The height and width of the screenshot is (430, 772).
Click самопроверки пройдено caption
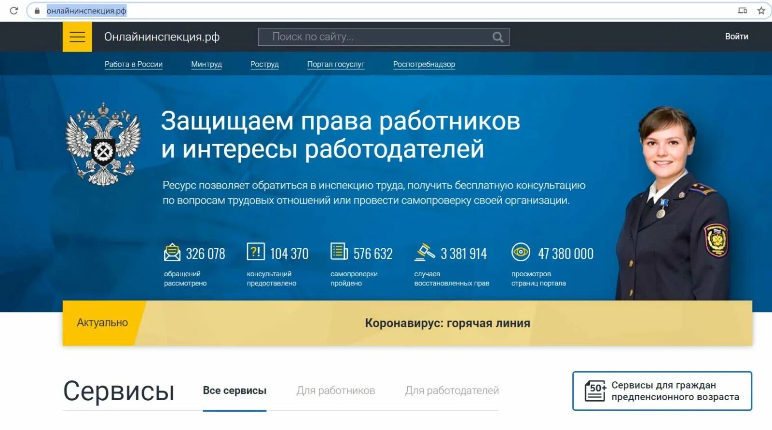pos(354,279)
